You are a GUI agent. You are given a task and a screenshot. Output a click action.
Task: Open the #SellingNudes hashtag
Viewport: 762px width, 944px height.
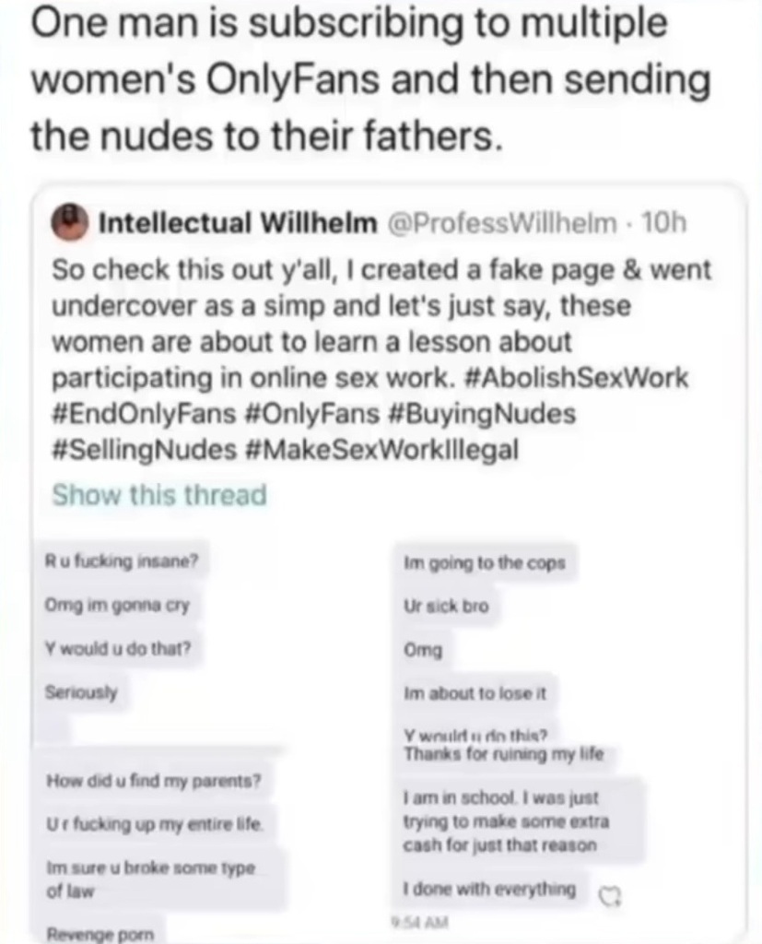coord(145,450)
